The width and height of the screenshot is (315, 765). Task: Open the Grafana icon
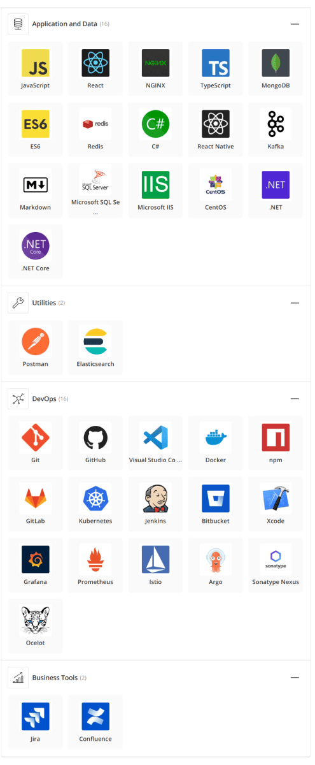click(36, 559)
